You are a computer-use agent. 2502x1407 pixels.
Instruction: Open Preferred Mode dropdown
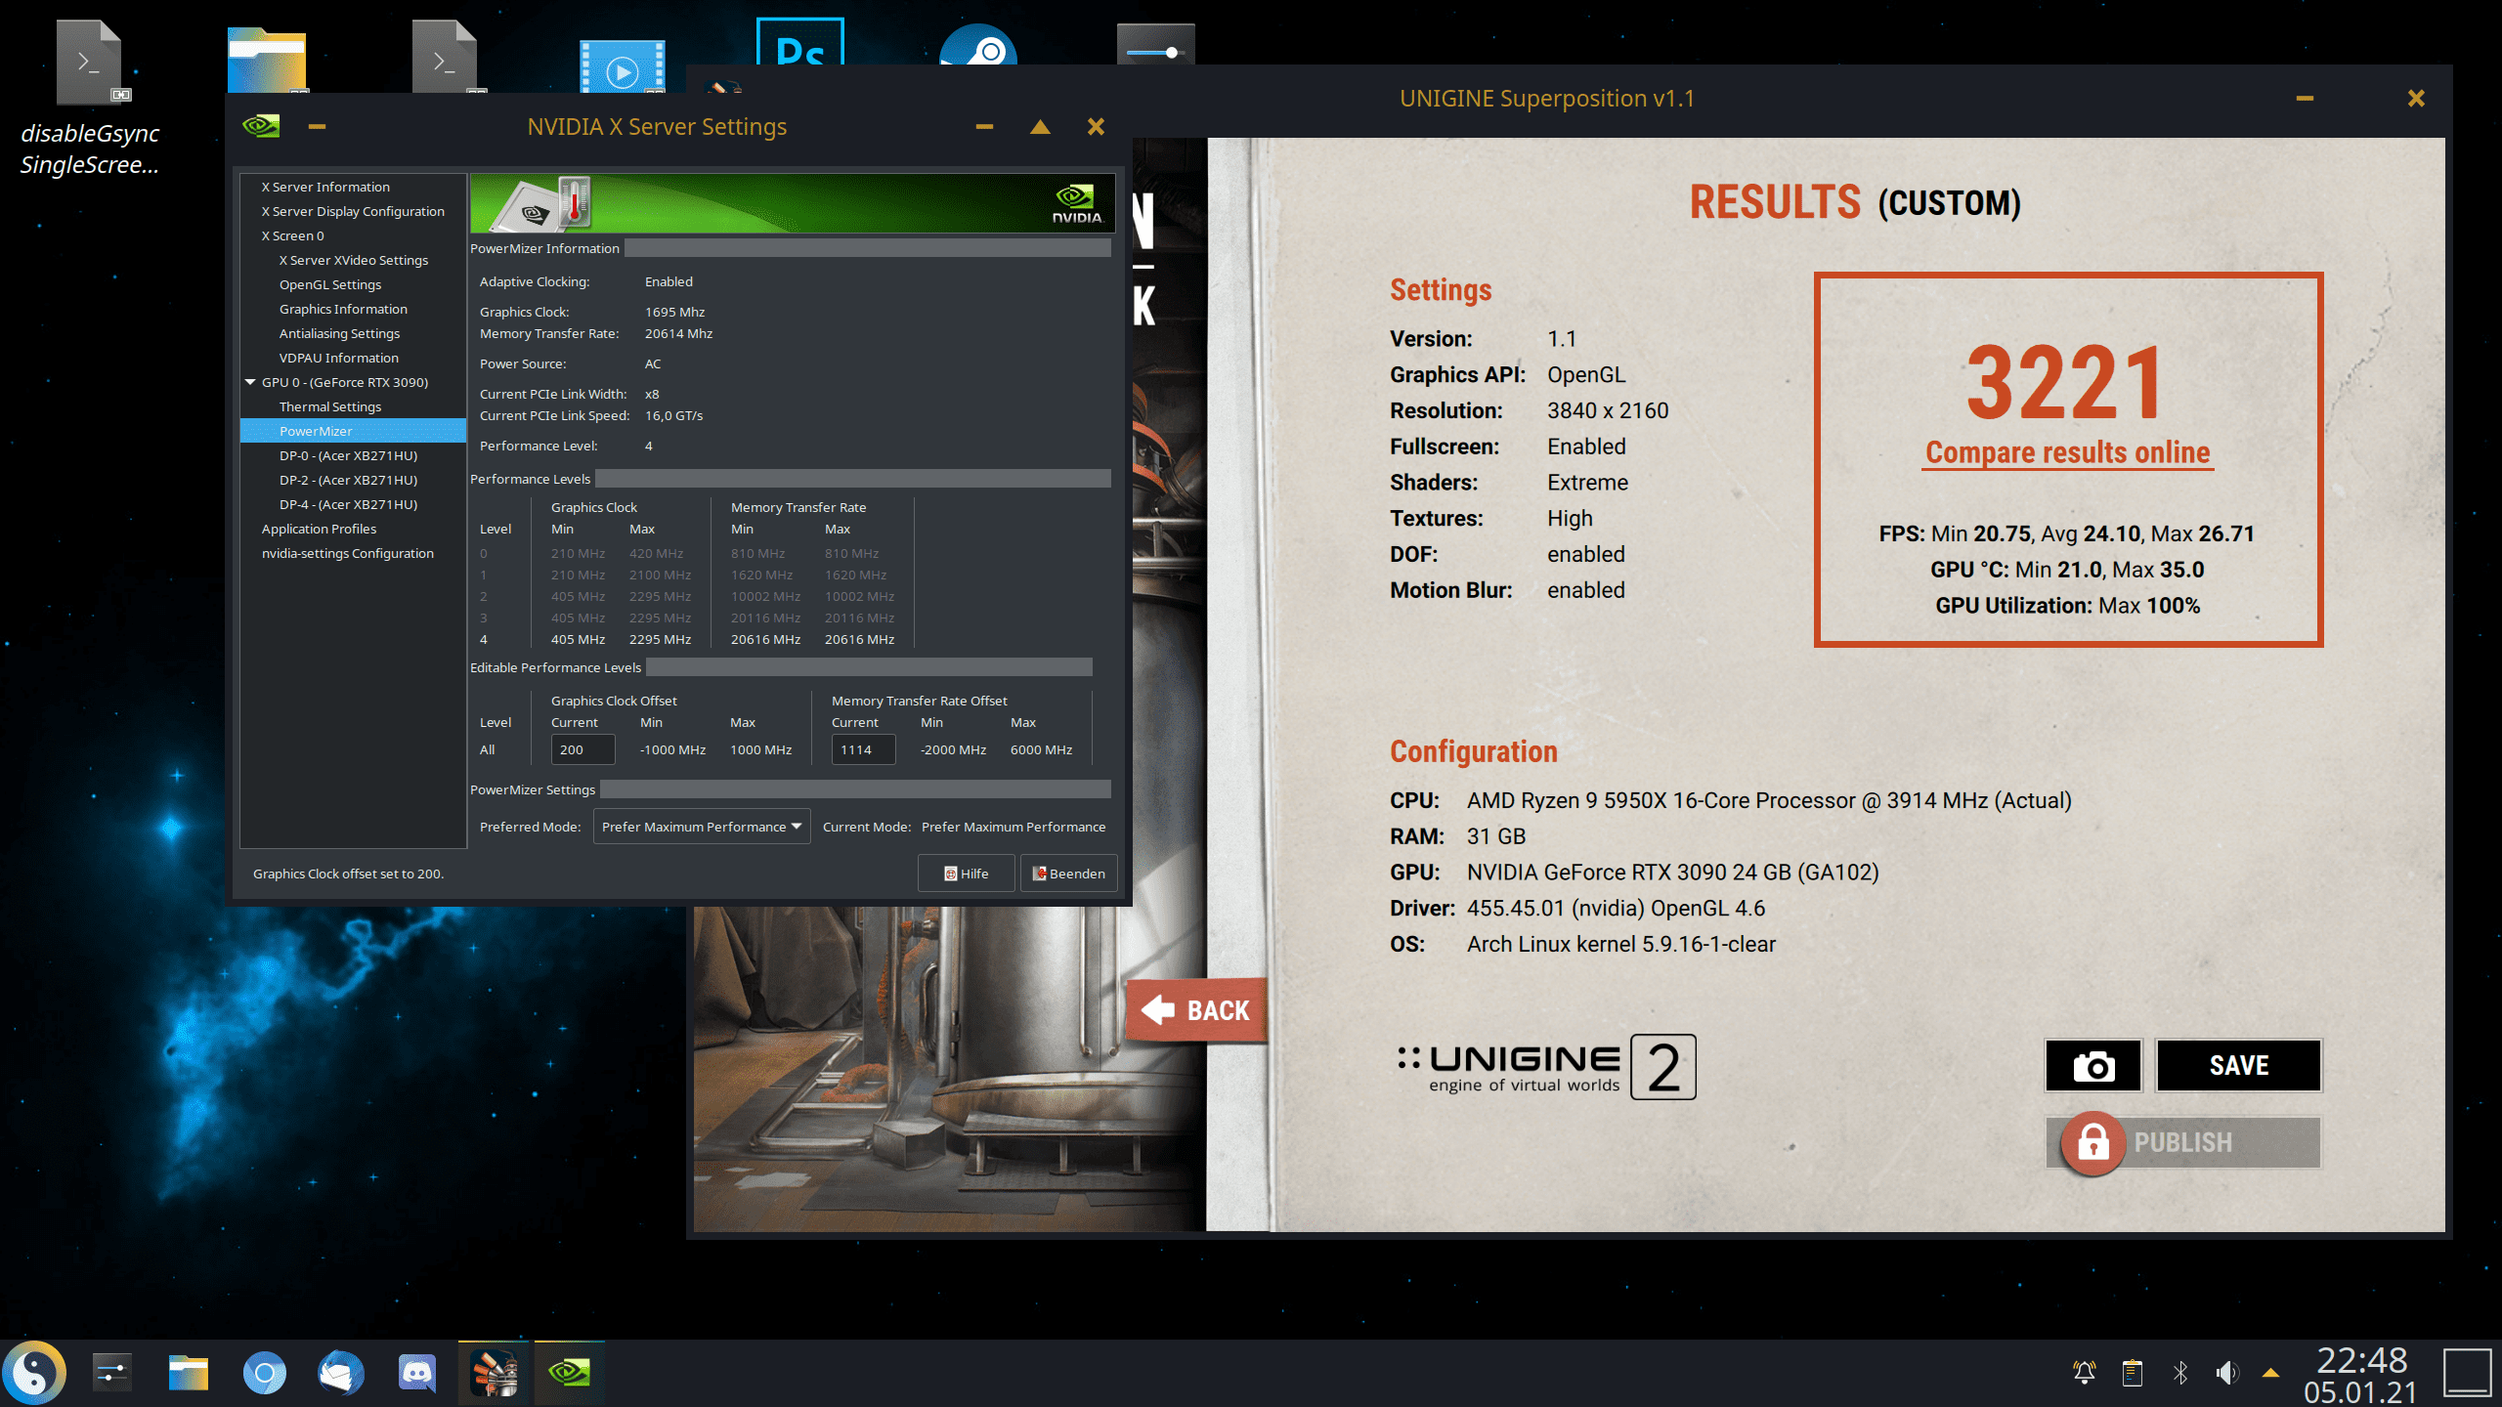702,827
